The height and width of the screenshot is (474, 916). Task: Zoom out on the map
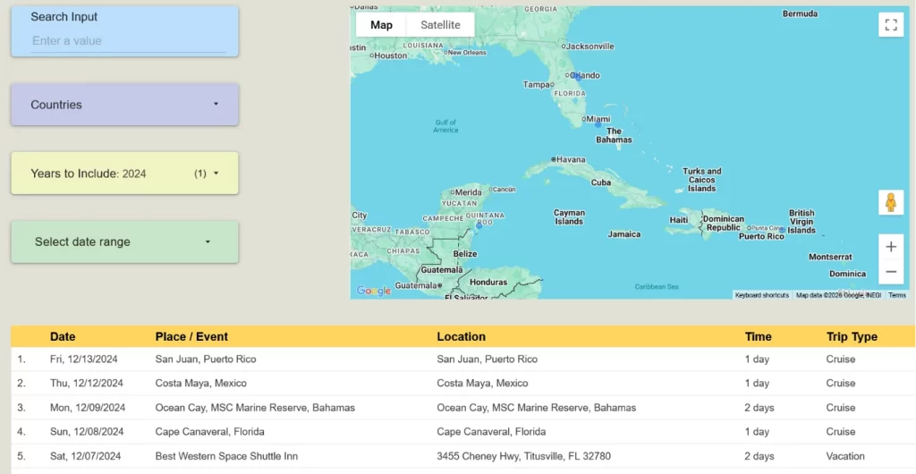pyautogui.click(x=891, y=272)
